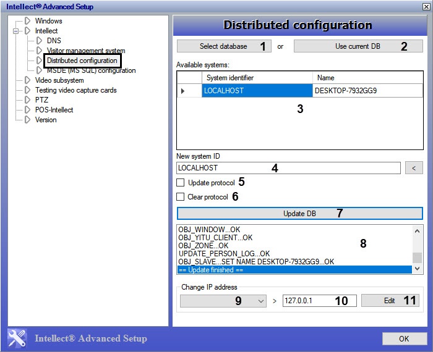The width and height of the screenshot is (433, 352).
Task: Click triangle icon beside MSDE configuration
Action: click(x=39, y=70)
